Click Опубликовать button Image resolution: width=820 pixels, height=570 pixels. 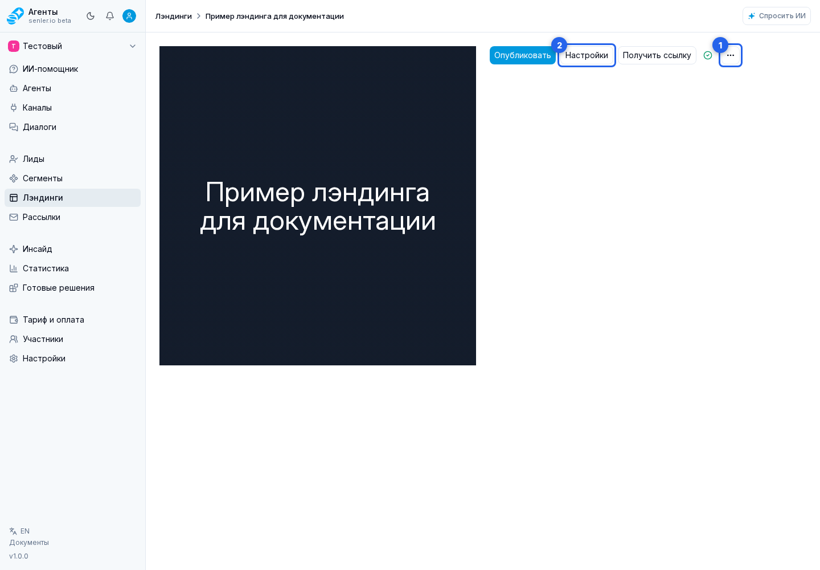coord(523,55)
